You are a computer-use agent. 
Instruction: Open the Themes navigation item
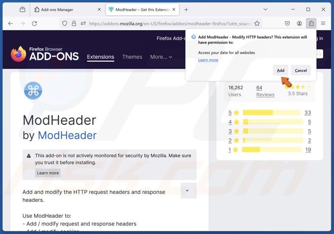coord(132,57)
